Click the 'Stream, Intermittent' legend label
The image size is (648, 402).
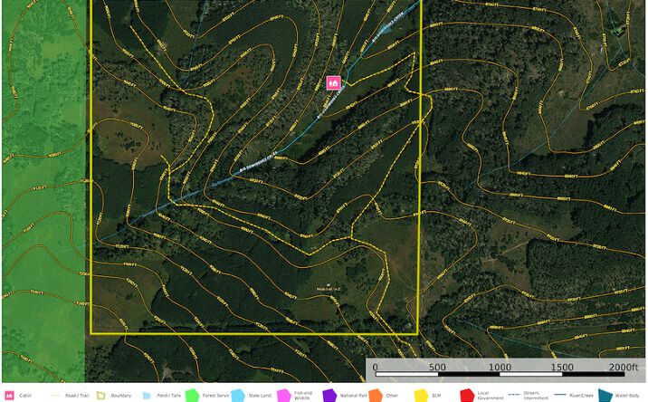(536, 396)
